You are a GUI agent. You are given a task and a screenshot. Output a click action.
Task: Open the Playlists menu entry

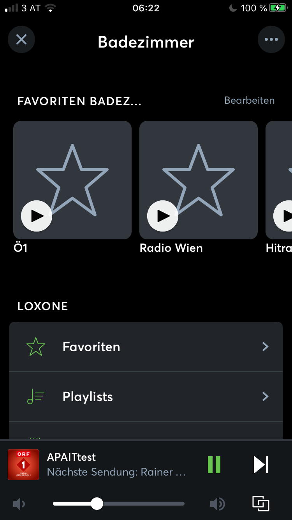[88, 396]
